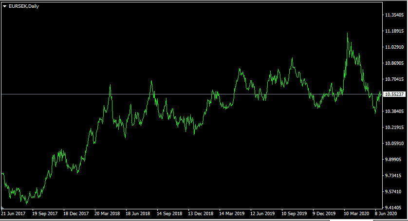This screenshot has height=221, width=408.
Task: Select price level 10.21915 on the scale
Action: 394,128
